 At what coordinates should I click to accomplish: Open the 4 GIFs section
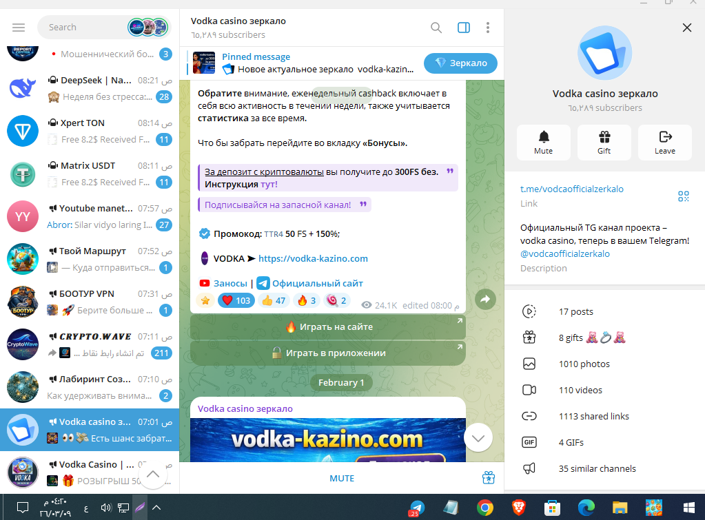[x=604, y=442]
